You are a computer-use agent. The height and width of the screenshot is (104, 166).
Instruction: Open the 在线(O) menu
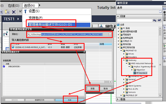tap(14, 6)
